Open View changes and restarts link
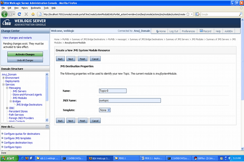The height and width of the screenshot is (162, 244). click(x=17, y=38)
